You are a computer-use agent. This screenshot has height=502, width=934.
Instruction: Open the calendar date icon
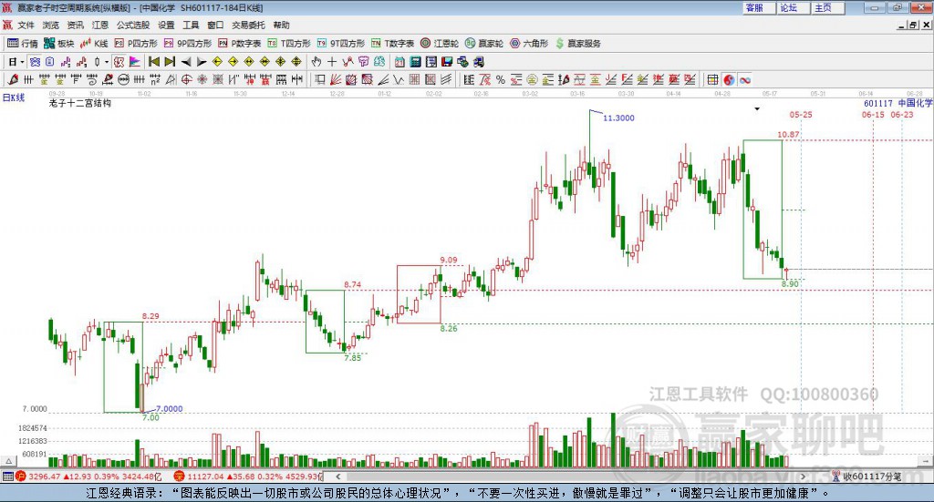coord(400,62)
